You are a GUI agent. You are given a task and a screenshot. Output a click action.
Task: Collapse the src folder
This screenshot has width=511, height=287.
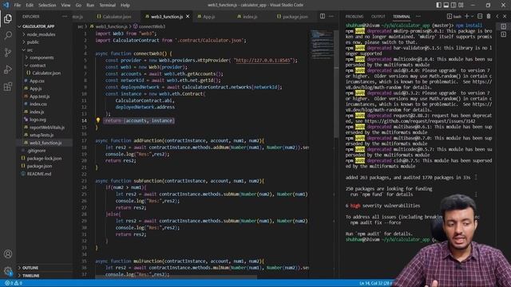click(x=27, y=49)
